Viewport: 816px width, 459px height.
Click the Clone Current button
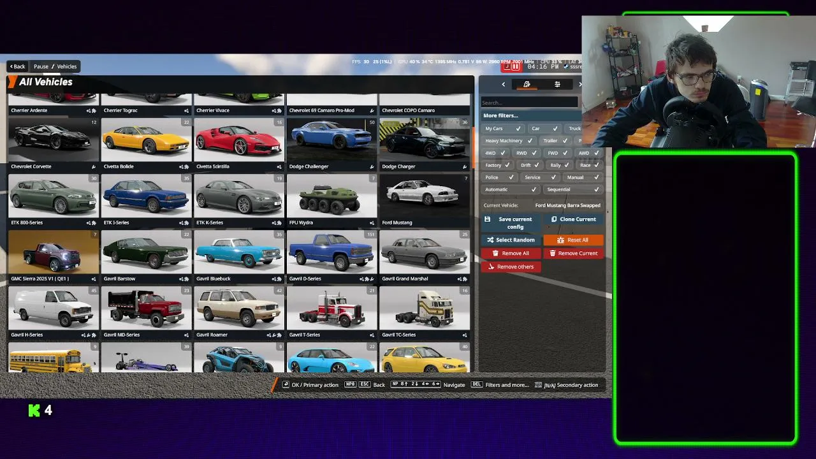574,219
